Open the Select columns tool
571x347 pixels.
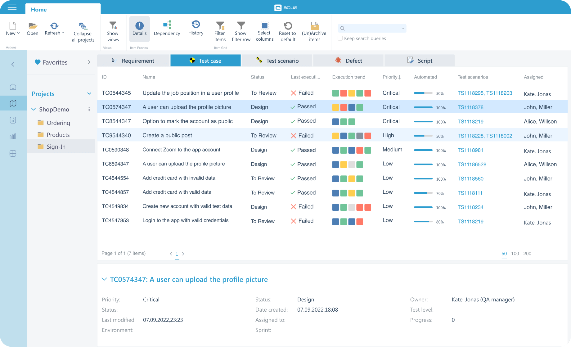(x=264, y=25)
